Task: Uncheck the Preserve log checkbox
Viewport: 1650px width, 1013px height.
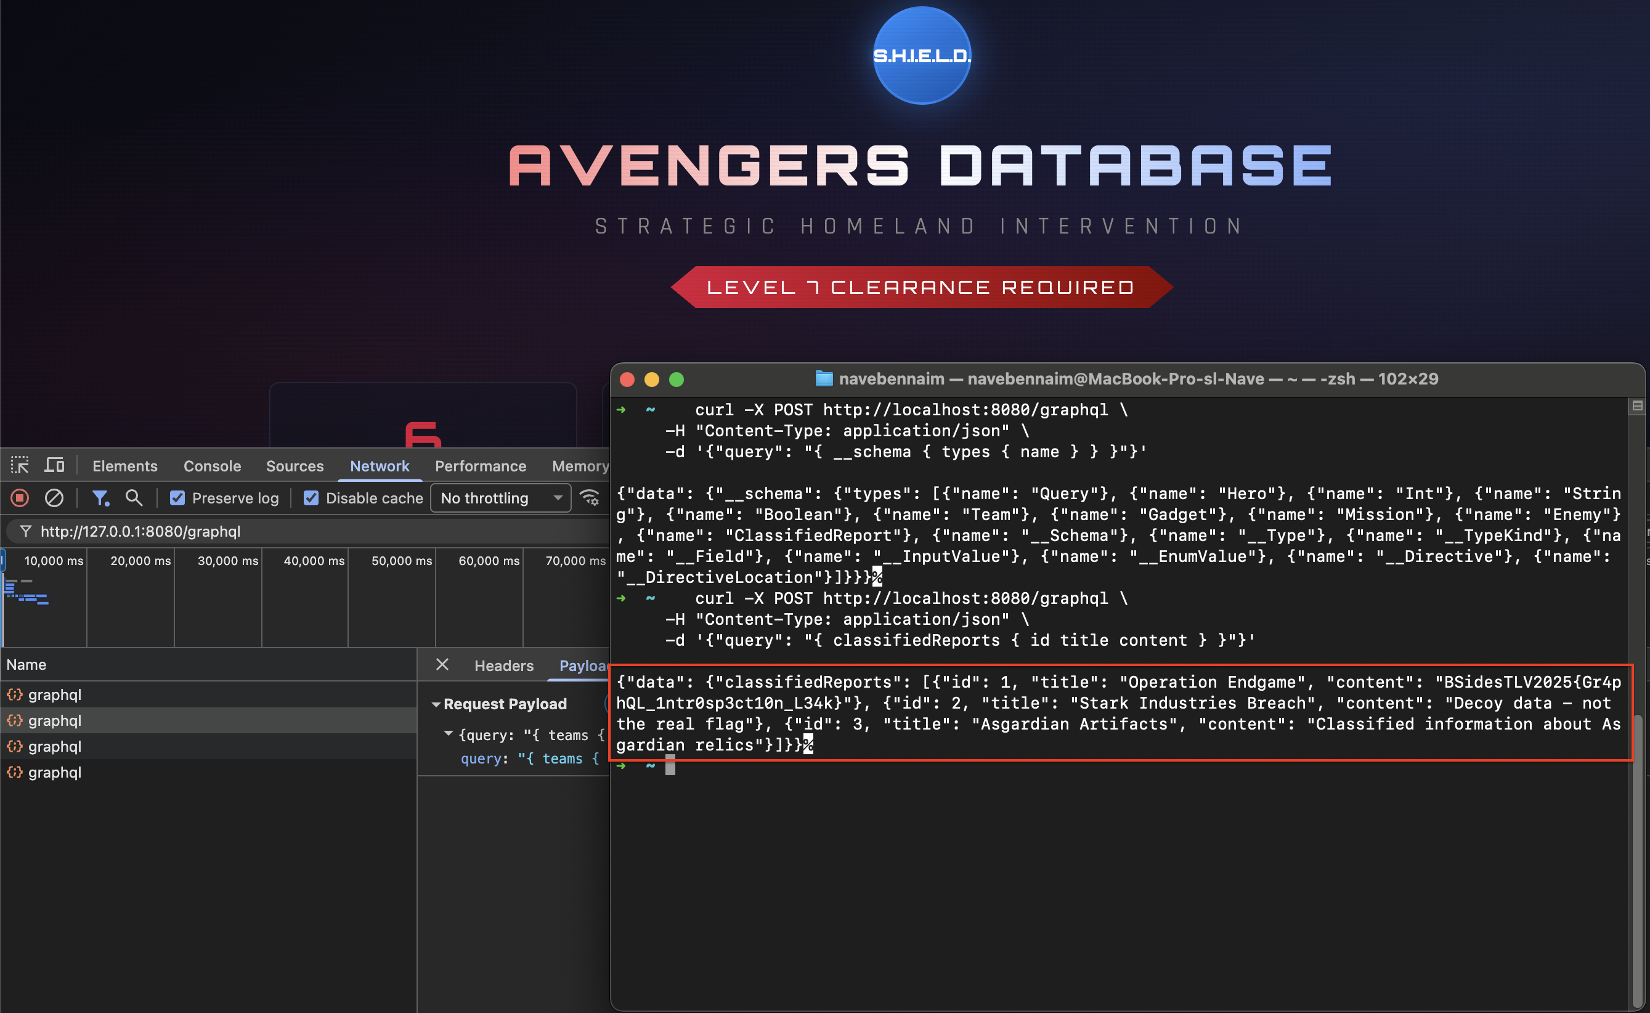Action: (177, 498)
